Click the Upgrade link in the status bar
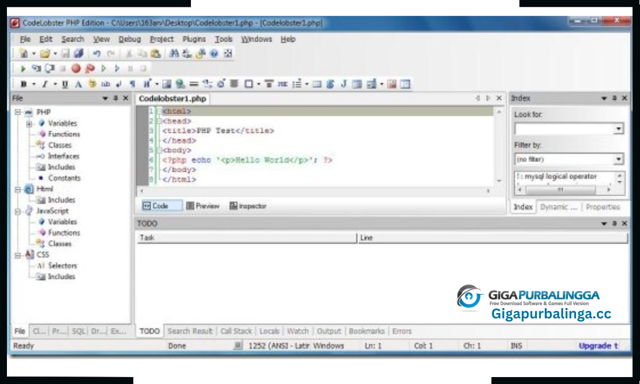This screenshot has width=640, height=384. pyautogui.click(x=598, y=346)
